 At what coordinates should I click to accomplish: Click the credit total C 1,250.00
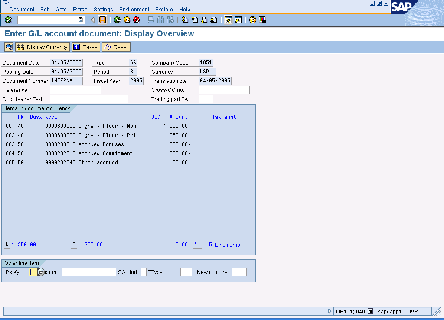point(88,245)
